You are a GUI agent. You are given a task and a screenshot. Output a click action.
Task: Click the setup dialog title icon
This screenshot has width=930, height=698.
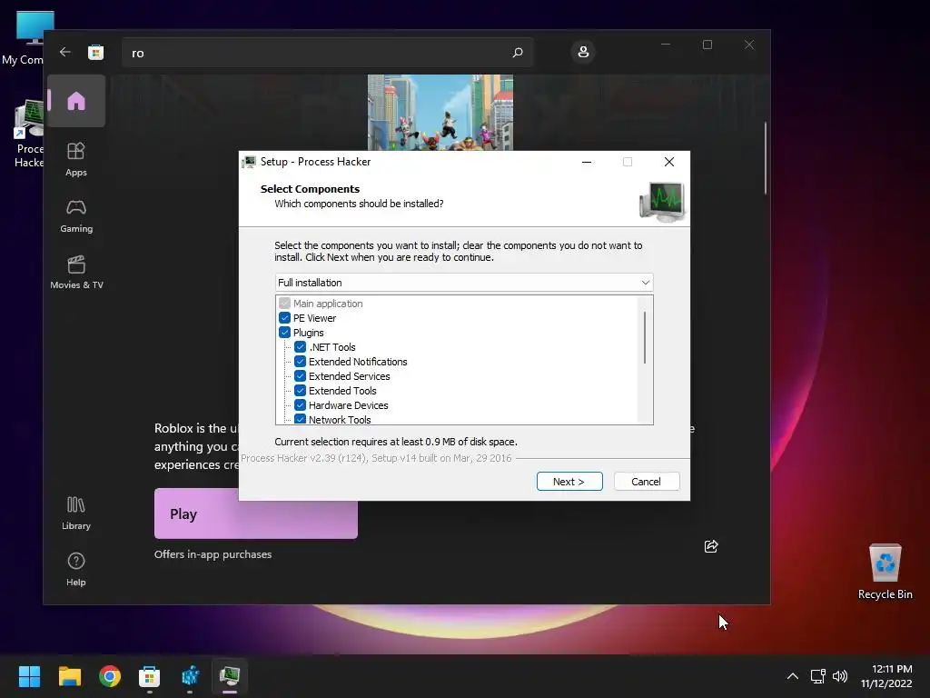[x=249, y=162]
